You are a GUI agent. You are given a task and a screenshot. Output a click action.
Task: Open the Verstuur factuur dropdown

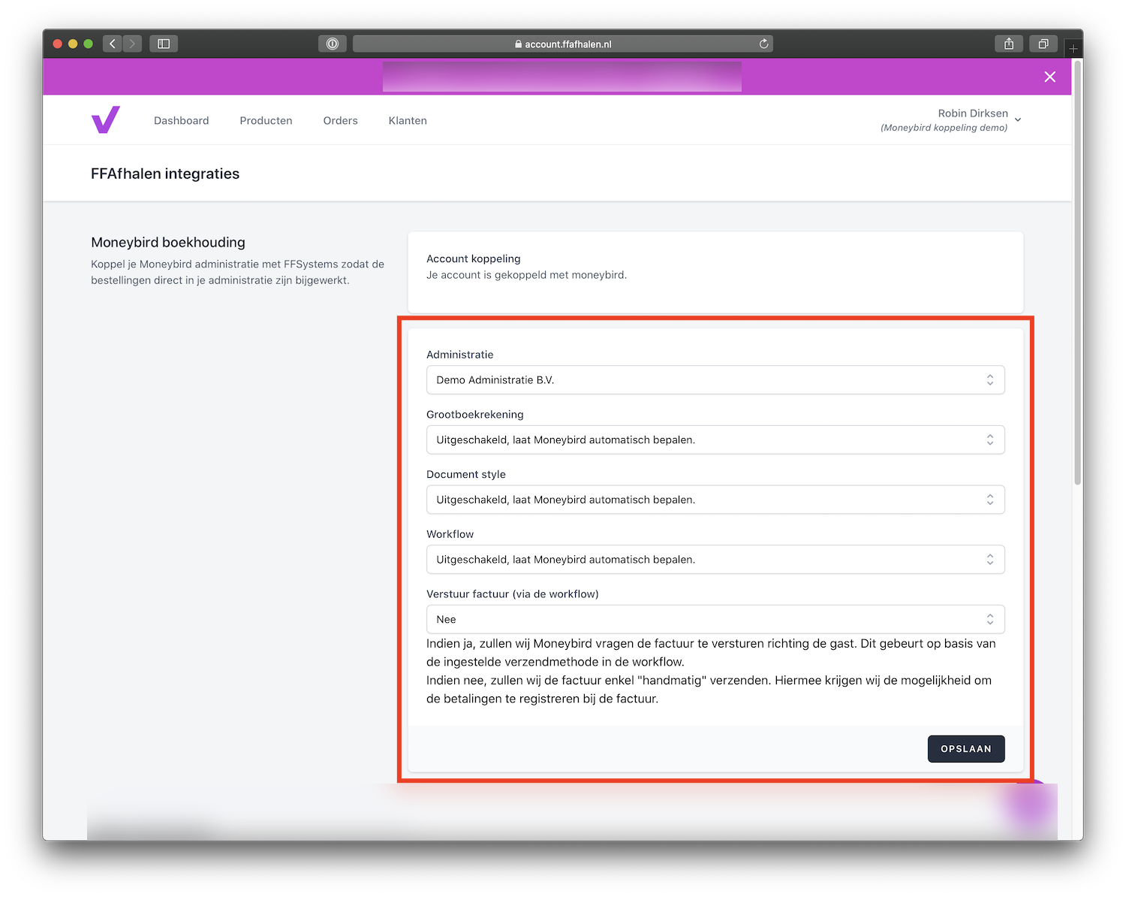[x=715, y=619]
